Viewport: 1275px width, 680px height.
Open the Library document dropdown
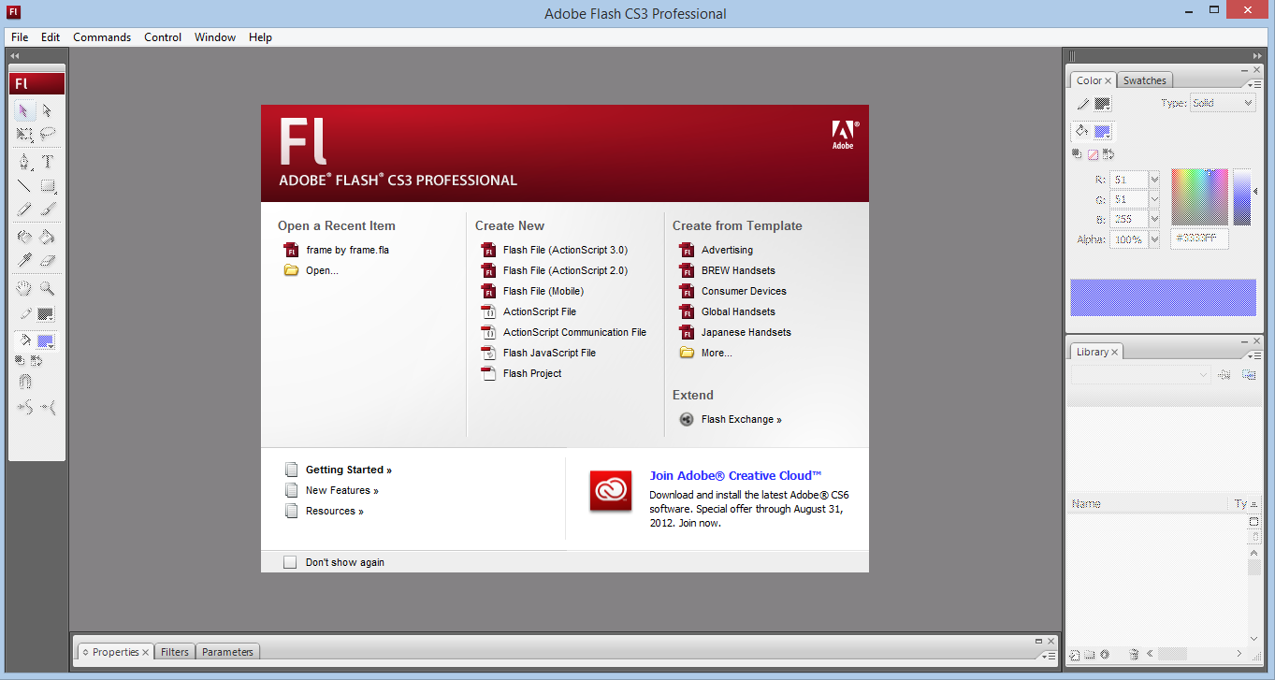[1141, 374]
